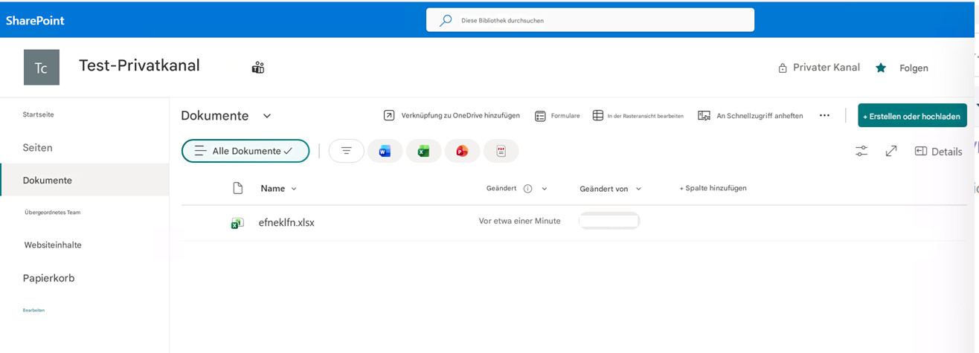Image resolution: width=979 pixels, height=353 pixels.
Task: Choose An Schnellzugriff anheften label
Action: [x=760, y=116]
